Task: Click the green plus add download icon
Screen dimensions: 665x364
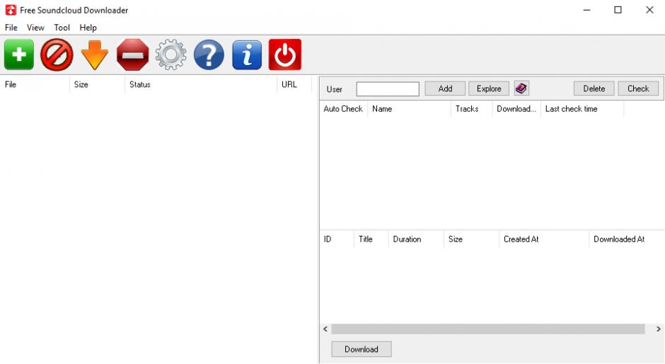Action: 18,55
